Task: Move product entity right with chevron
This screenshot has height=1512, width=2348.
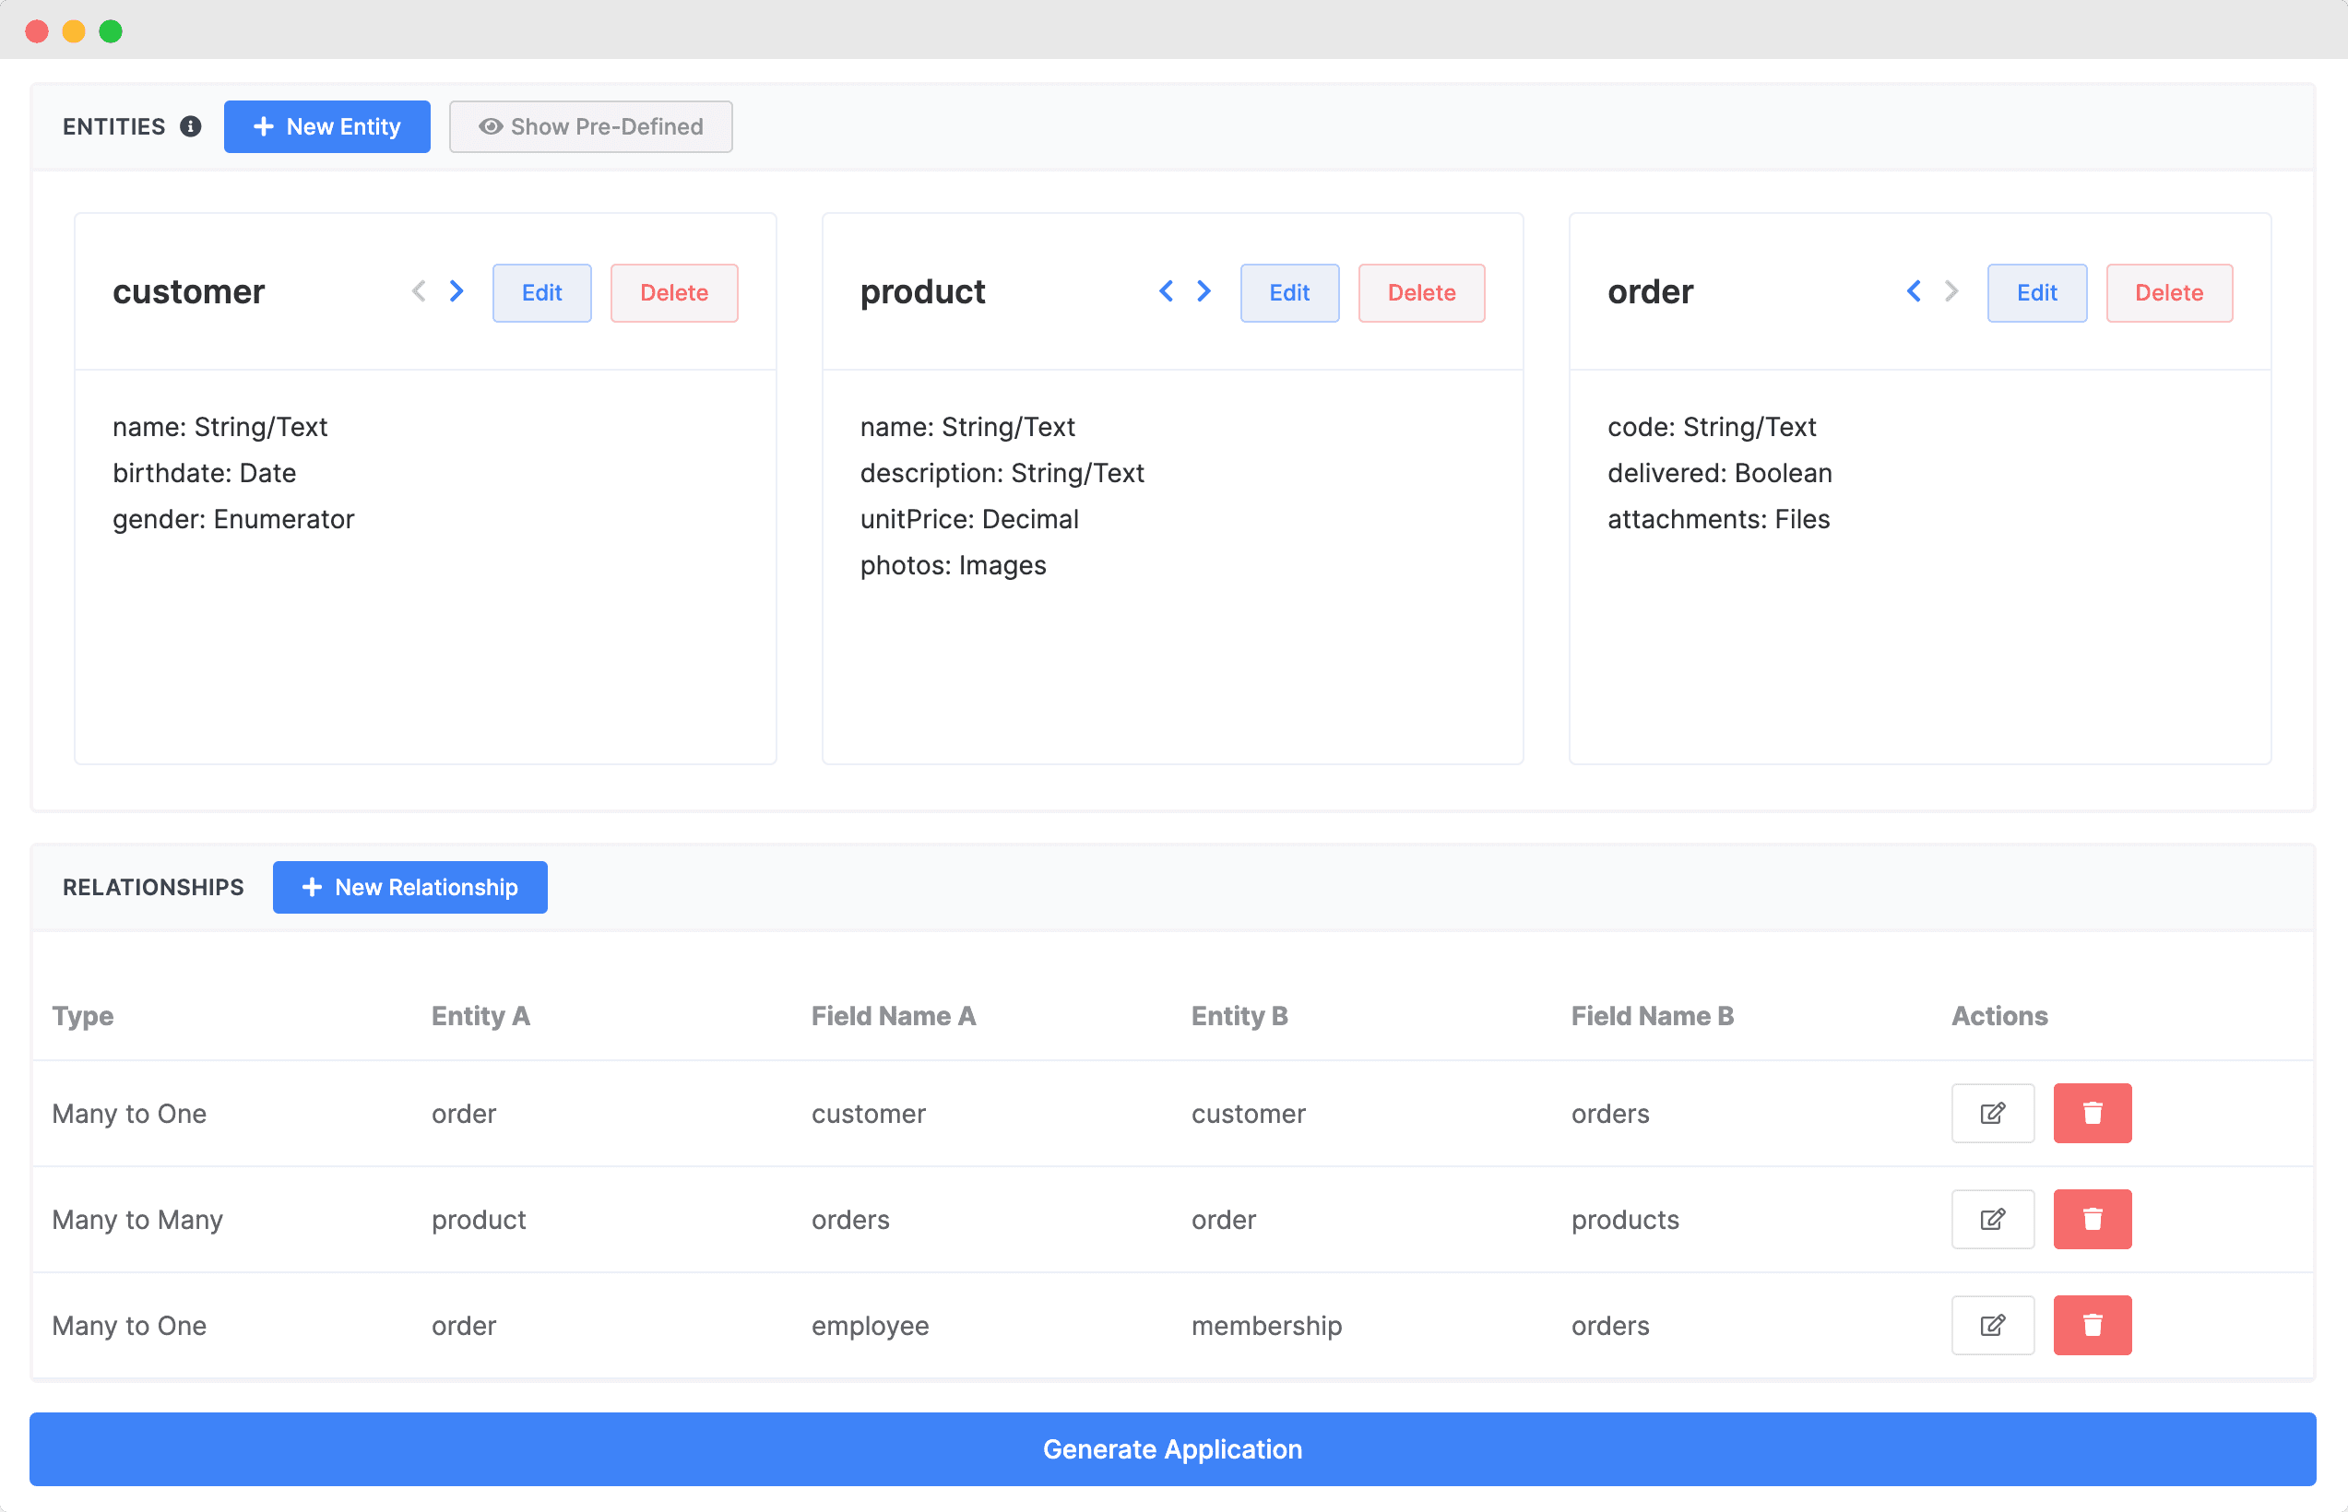Action: pos(1204,291)
